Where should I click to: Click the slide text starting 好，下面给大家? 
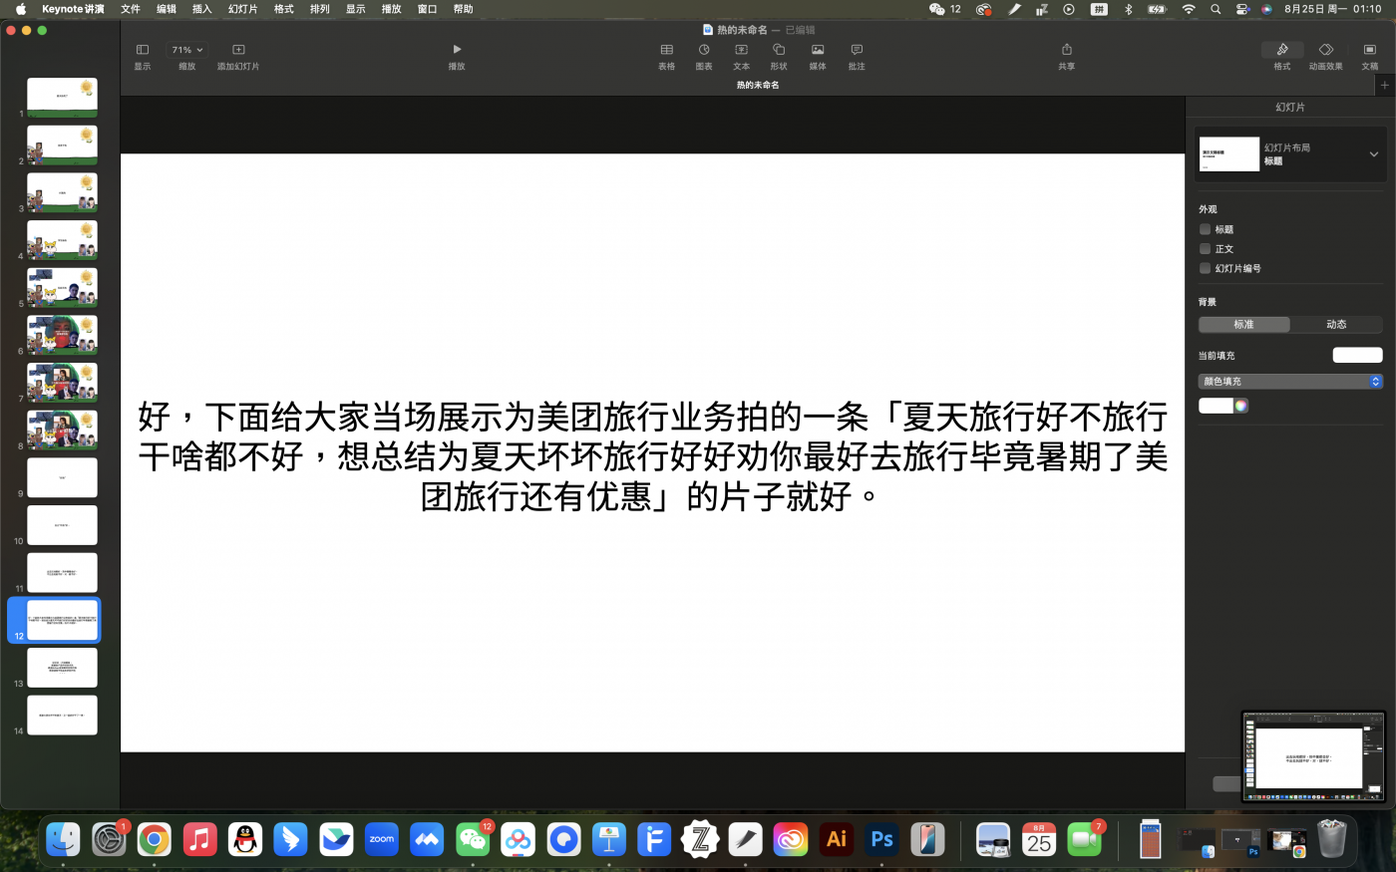pyautogui.click(x=653, y=456)
